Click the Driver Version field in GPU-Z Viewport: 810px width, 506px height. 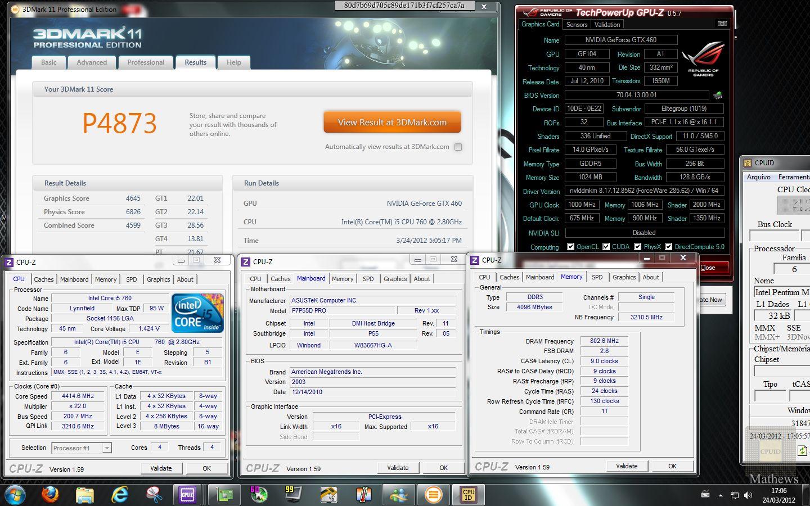point(644,191)
